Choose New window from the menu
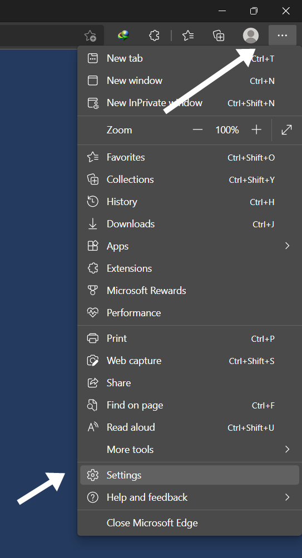Viewport: 302px width, 558px height. [x=190, y=81]
